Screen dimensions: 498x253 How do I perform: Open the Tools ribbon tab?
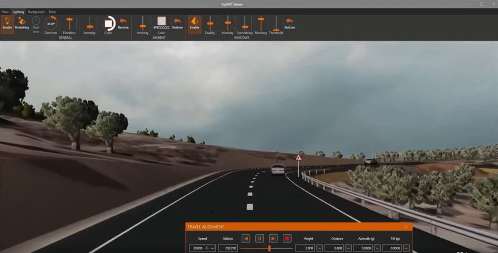click(x=52, y=12)
